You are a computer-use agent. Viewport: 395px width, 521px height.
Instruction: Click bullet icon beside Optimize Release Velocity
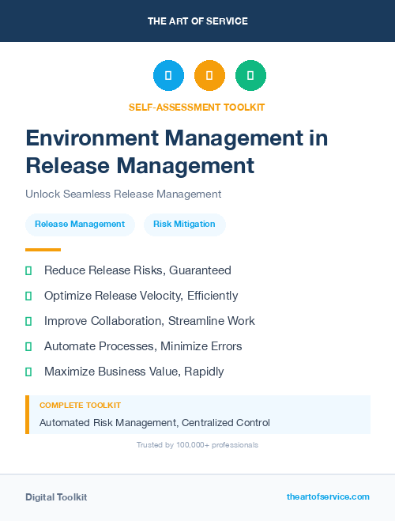[28, 296]
